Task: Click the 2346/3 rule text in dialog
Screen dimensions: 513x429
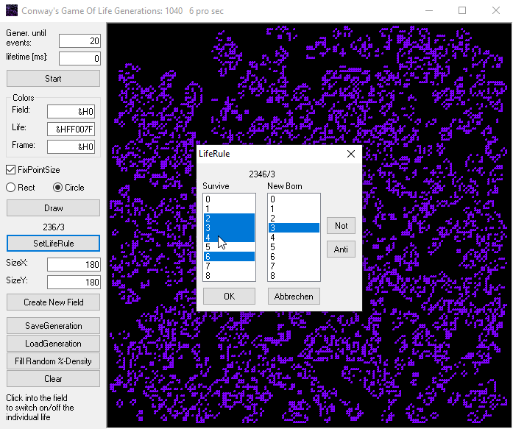Action: click(x=262, y=174)
